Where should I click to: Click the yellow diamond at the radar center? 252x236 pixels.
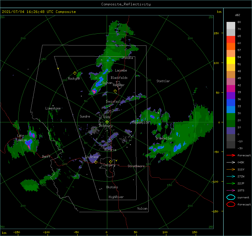click(107, 122)
